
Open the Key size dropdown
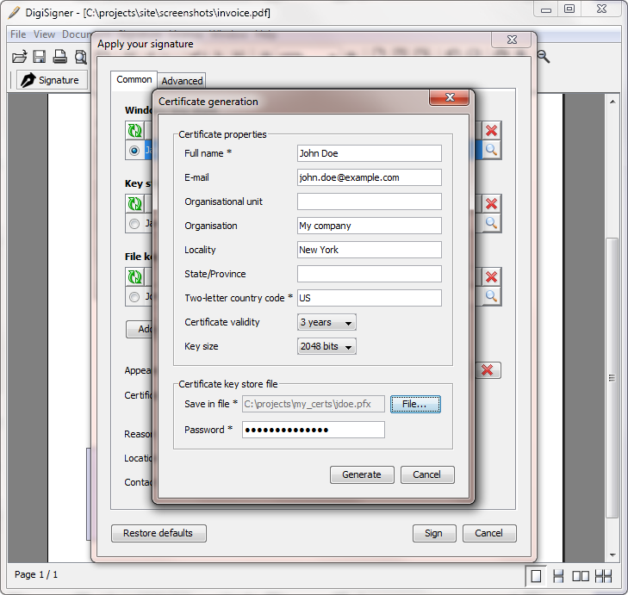click(x=326, y=346)
